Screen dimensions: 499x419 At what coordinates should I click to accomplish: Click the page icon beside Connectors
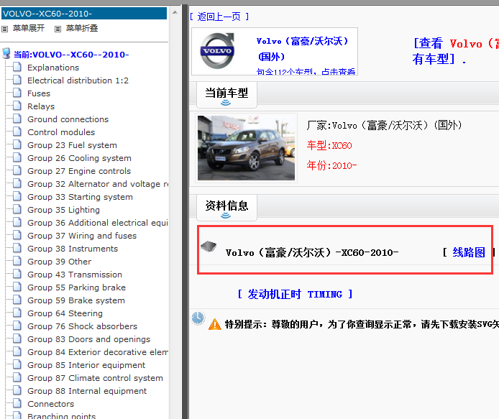[17, 403]
